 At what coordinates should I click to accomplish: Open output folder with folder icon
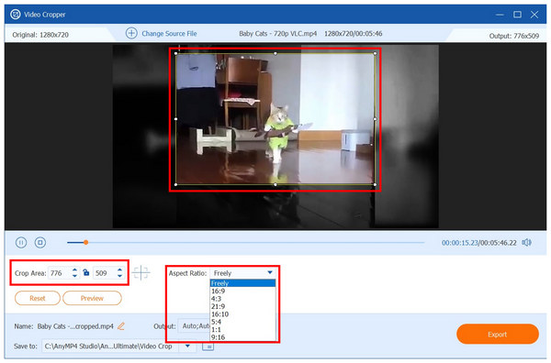208,346
